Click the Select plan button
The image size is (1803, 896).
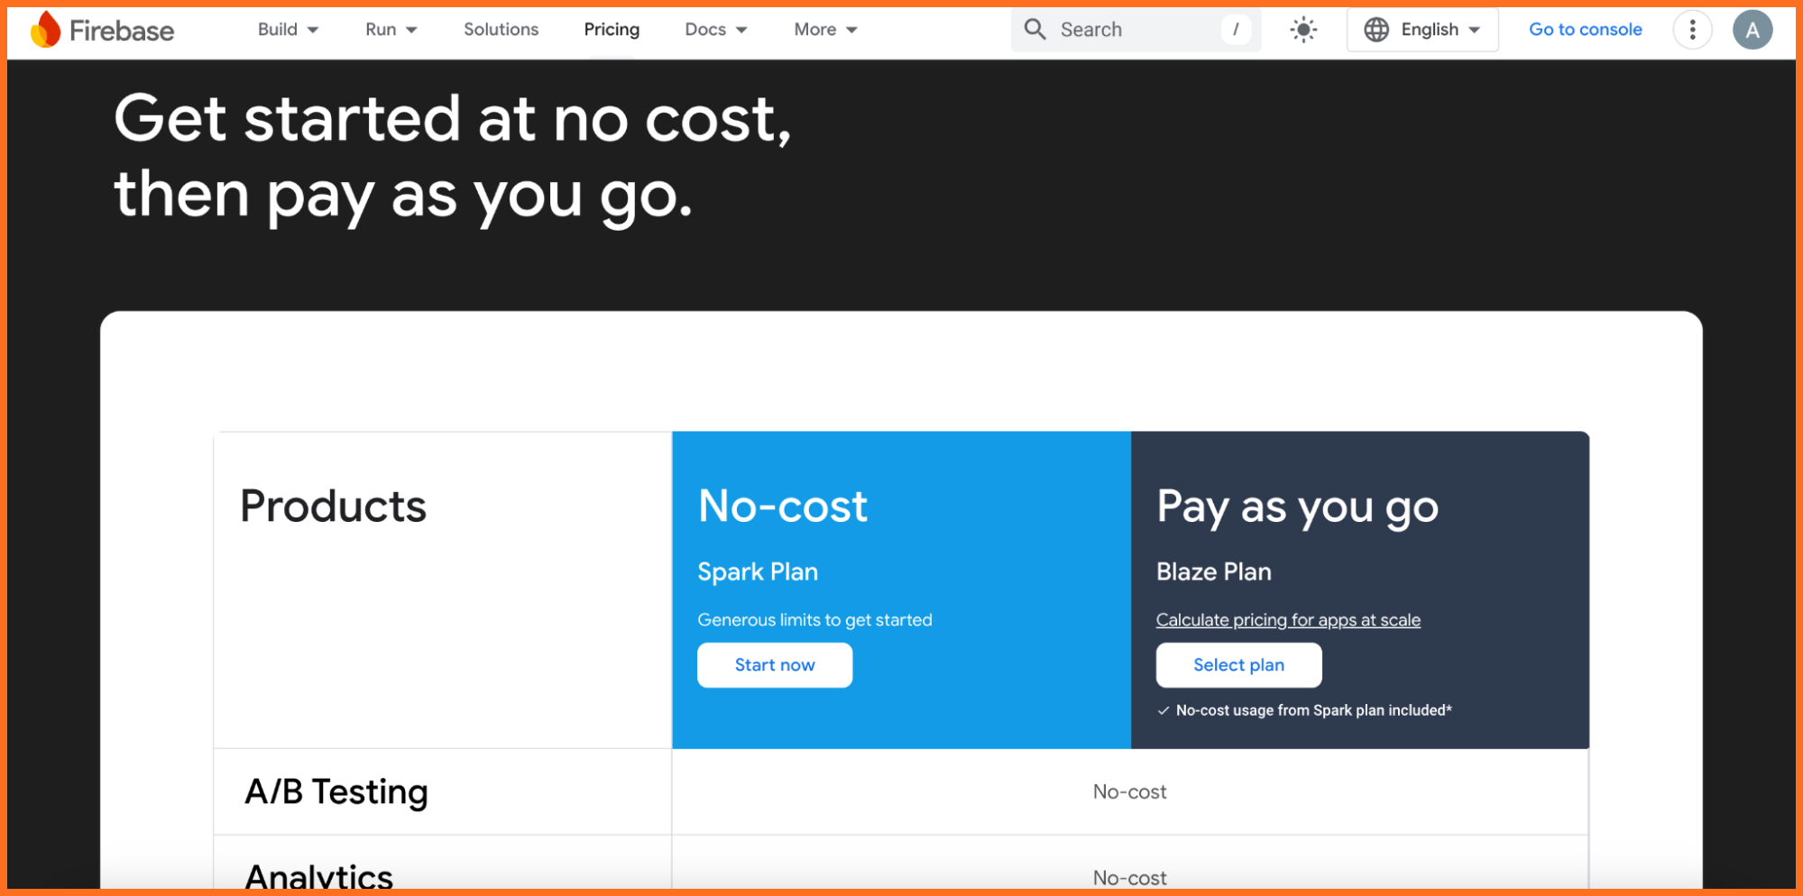click(x=1238, y=665)
